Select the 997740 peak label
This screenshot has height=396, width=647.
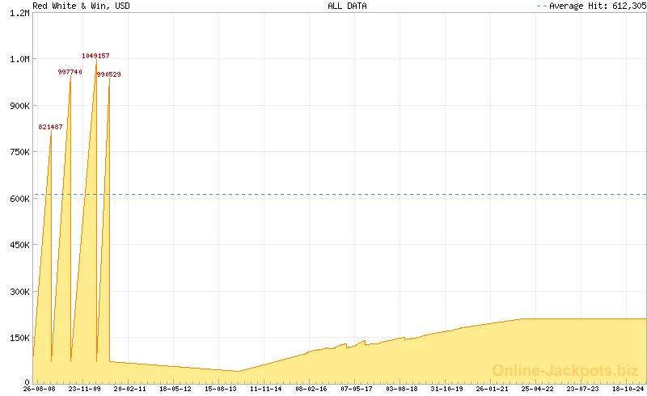(70, 72)
